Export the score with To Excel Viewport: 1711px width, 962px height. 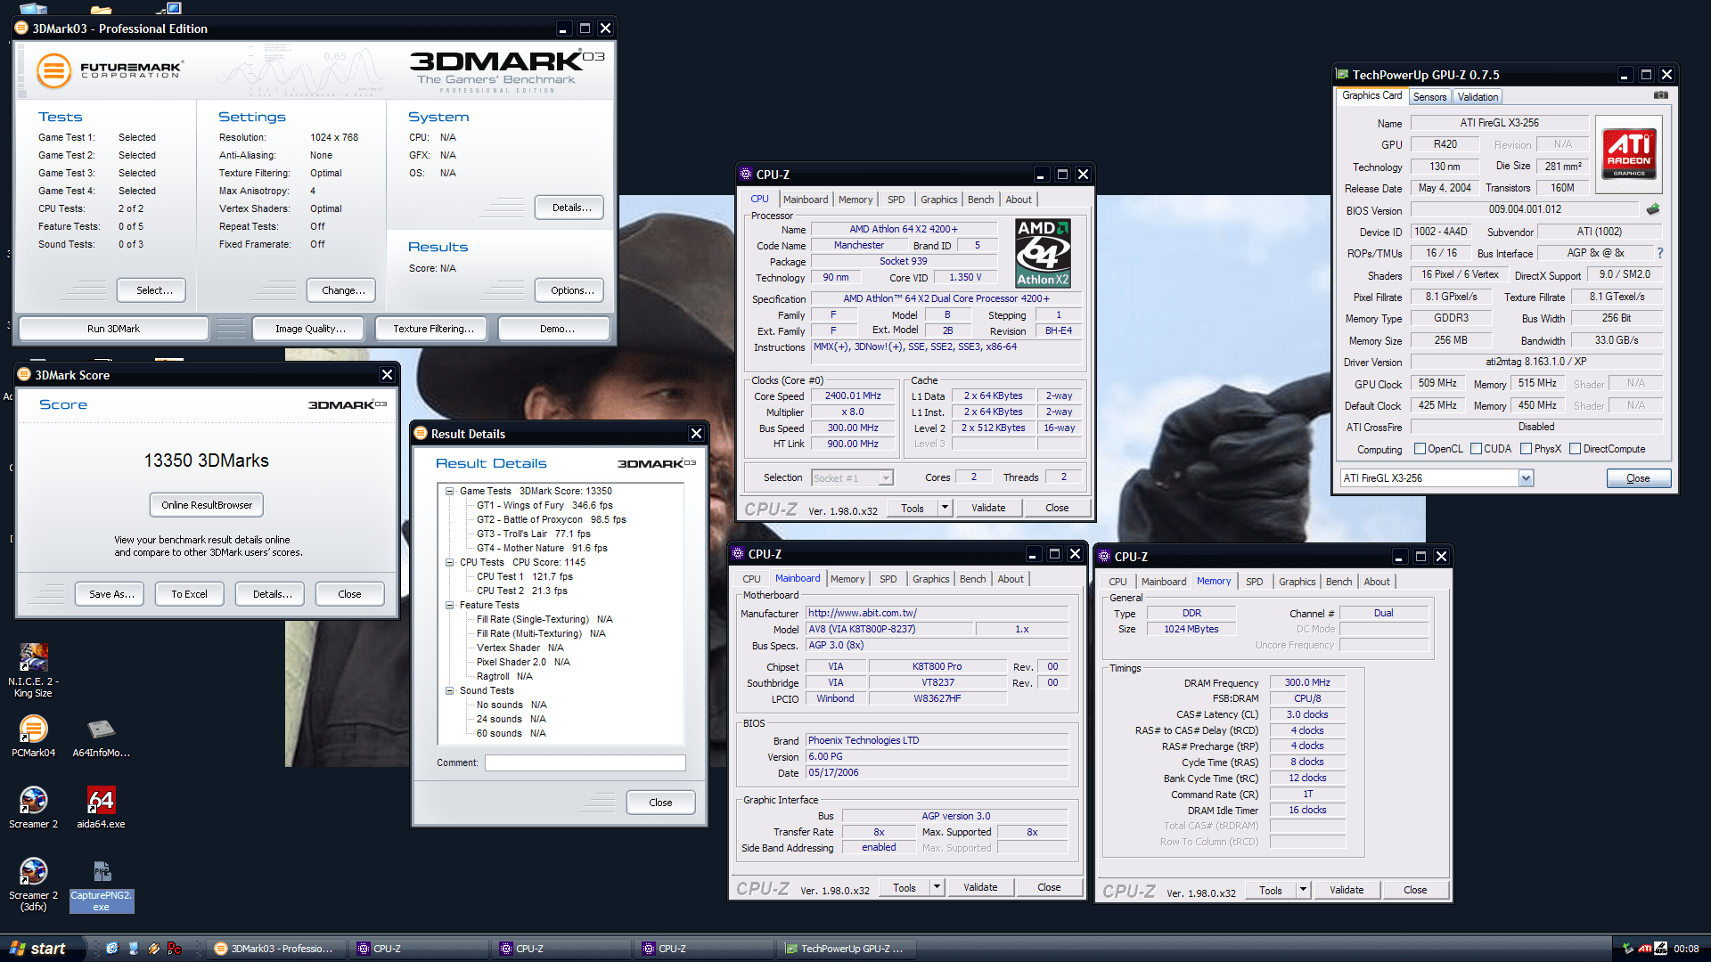[x=189, y=594]
